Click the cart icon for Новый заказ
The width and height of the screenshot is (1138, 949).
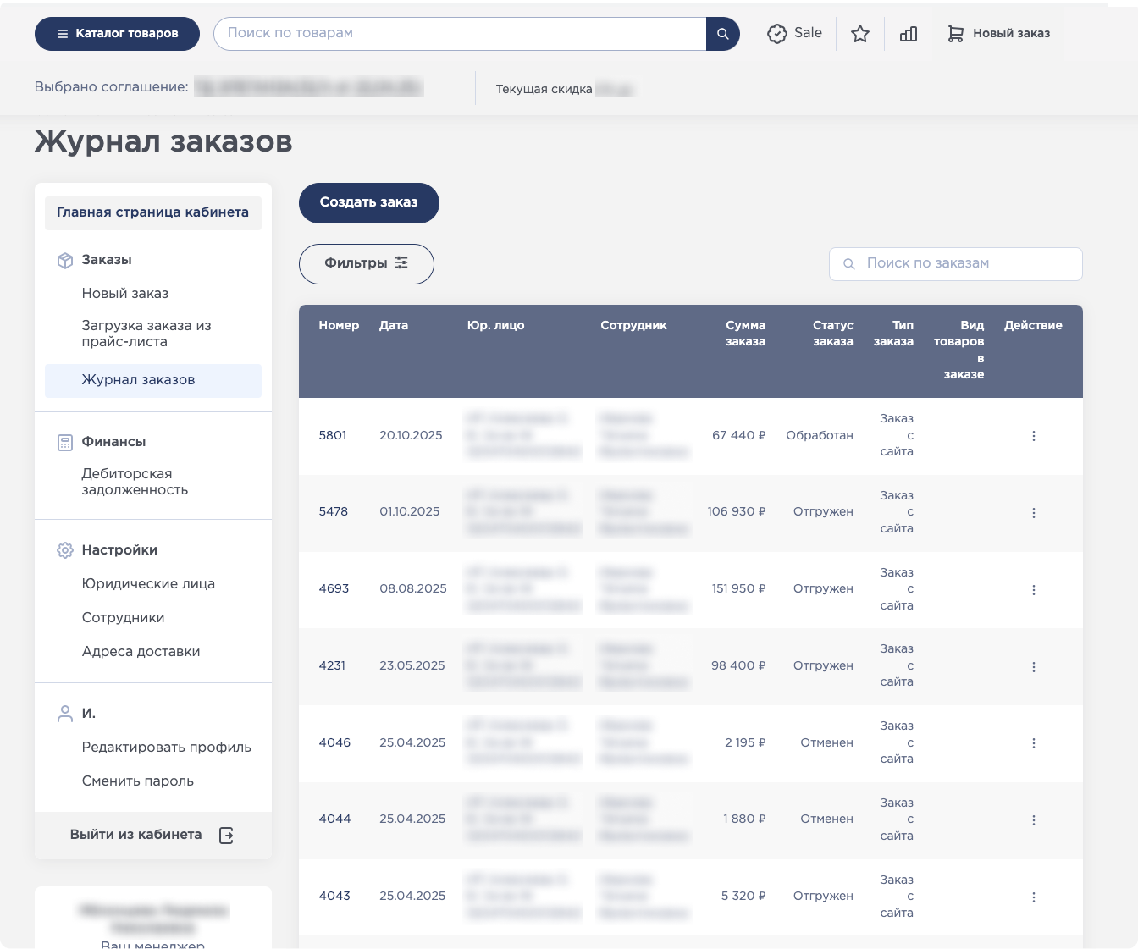tap(955, 34)
